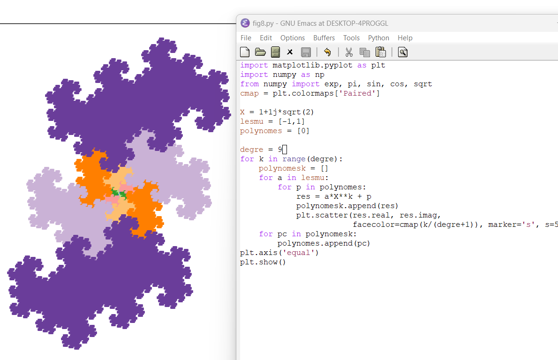Open the Python menu
Image resolution: width=558 pixels, height=360 pixels.
point(378,38)
